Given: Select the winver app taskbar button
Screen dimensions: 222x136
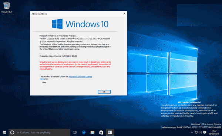Looking at the screenshot, I should tap(110, 132).
